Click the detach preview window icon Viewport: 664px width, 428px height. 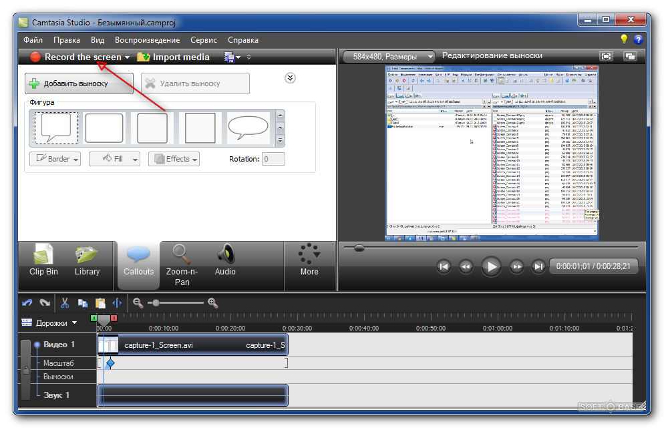coord(630,56)
